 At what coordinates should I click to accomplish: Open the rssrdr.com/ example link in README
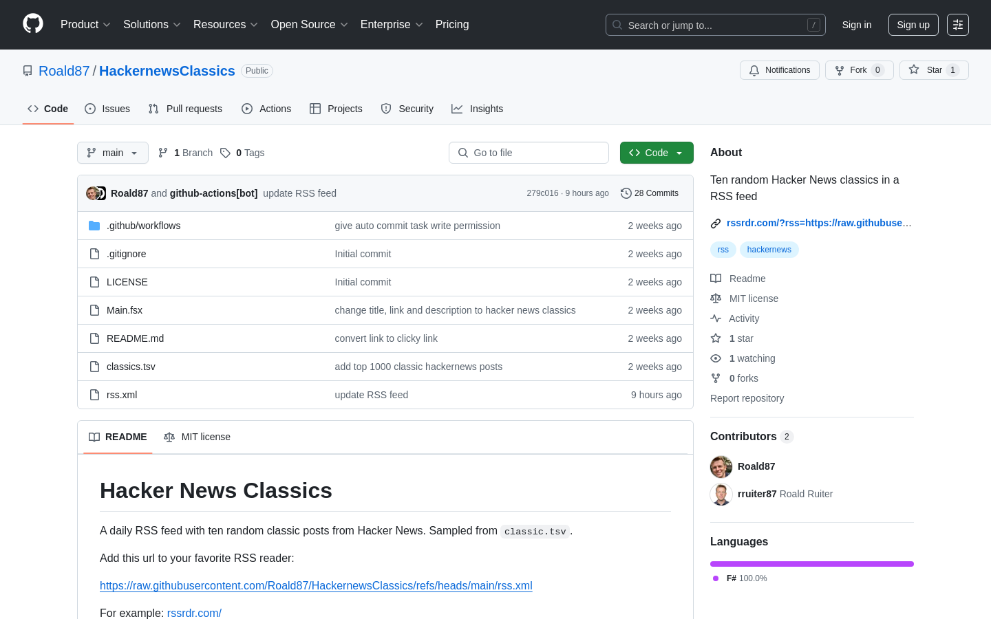[194, 613]
